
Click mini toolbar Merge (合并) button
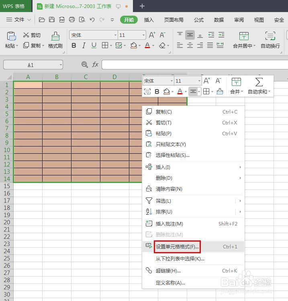point(236,86)
